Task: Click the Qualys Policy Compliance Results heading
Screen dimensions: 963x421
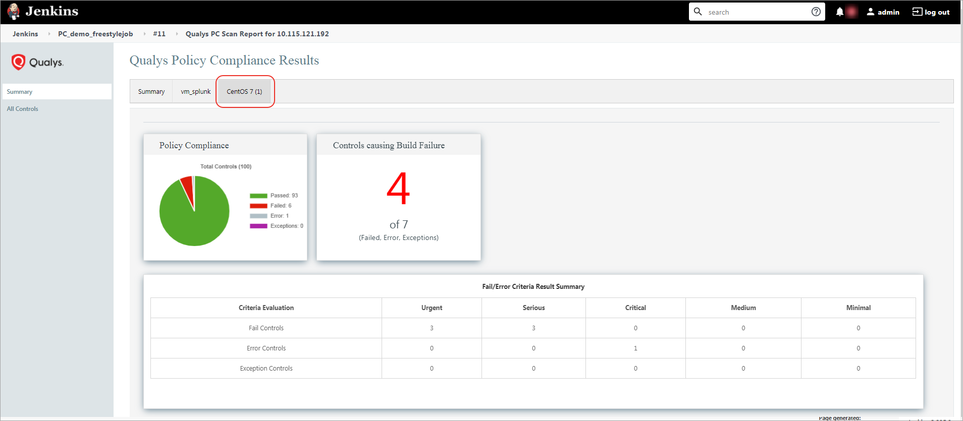Action: (x=224, y=61)
